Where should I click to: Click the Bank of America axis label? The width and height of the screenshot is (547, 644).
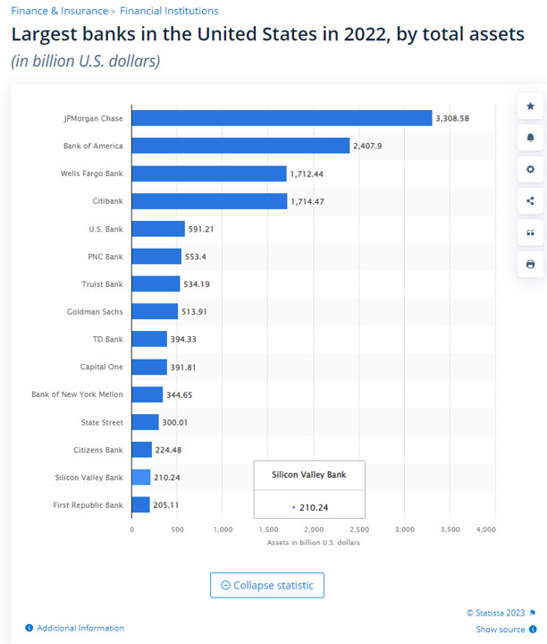pos(93,146)
